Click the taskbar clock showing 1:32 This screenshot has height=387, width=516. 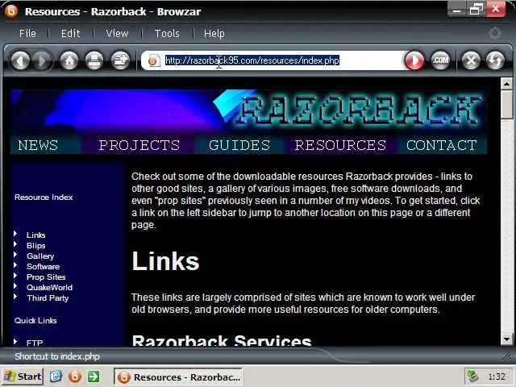click(x=497, y=377)
